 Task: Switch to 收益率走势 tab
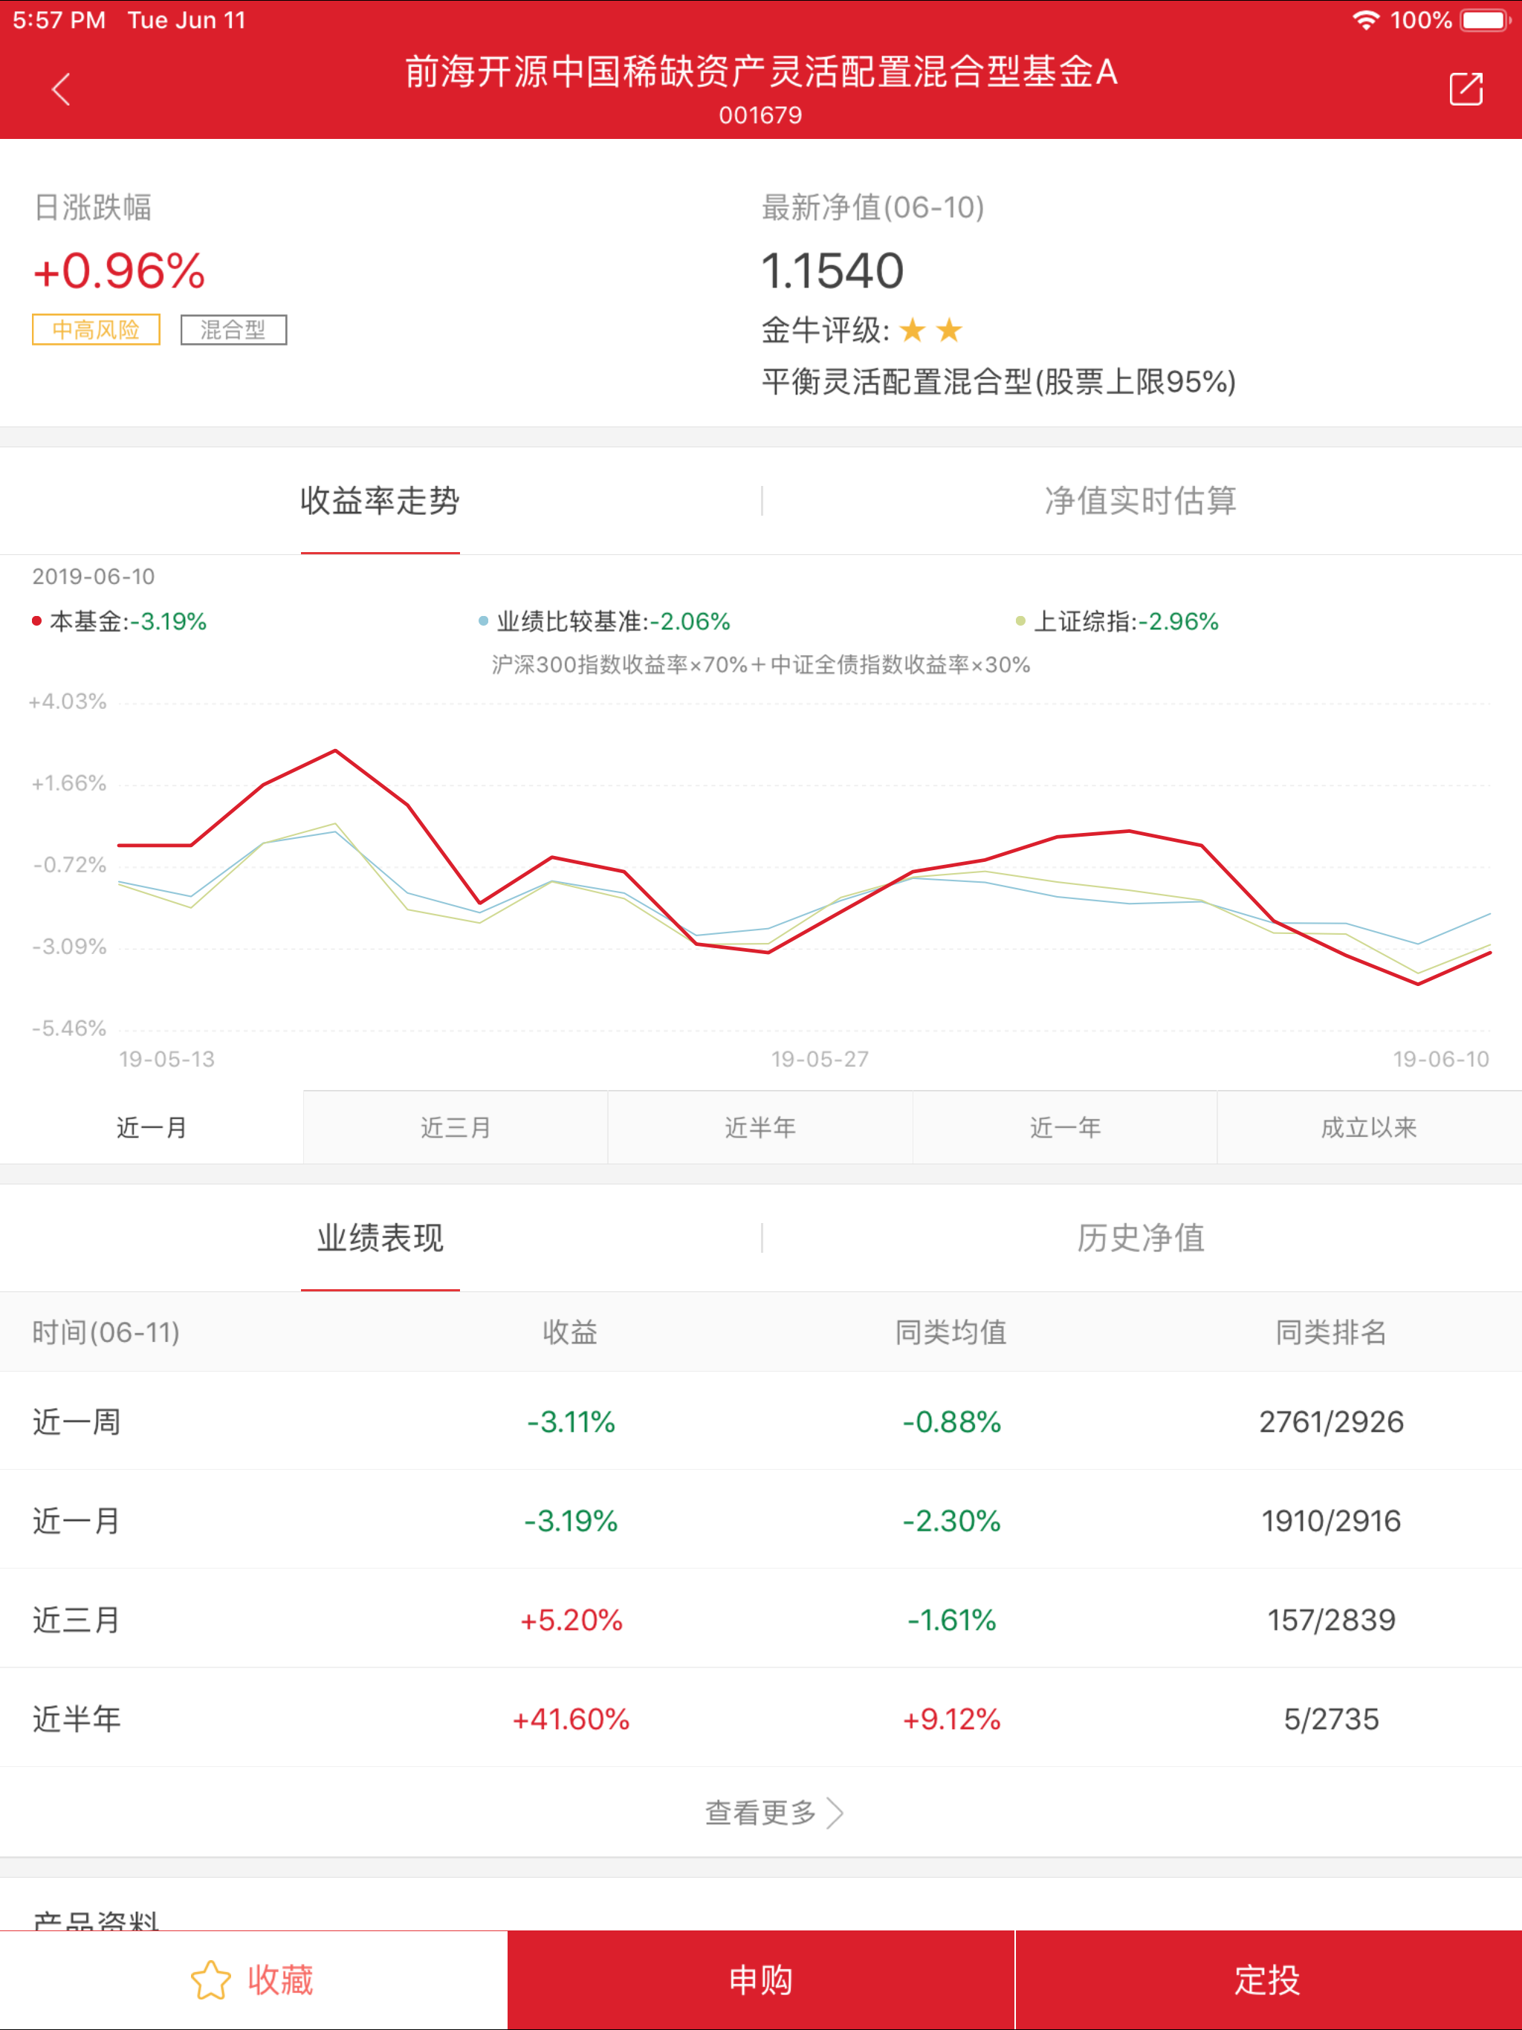point(380,501)
